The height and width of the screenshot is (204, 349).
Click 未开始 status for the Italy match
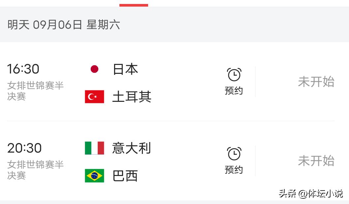pos(316,160)
